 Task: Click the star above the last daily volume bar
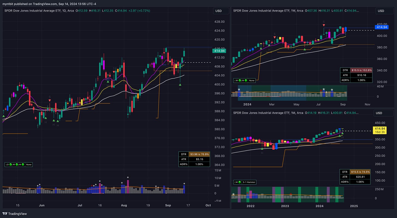pyautogui.click(x=184, y=183)
